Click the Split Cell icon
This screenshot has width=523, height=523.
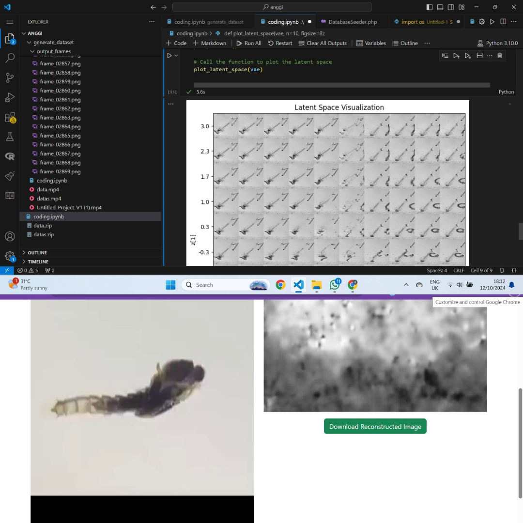(479, 56)
